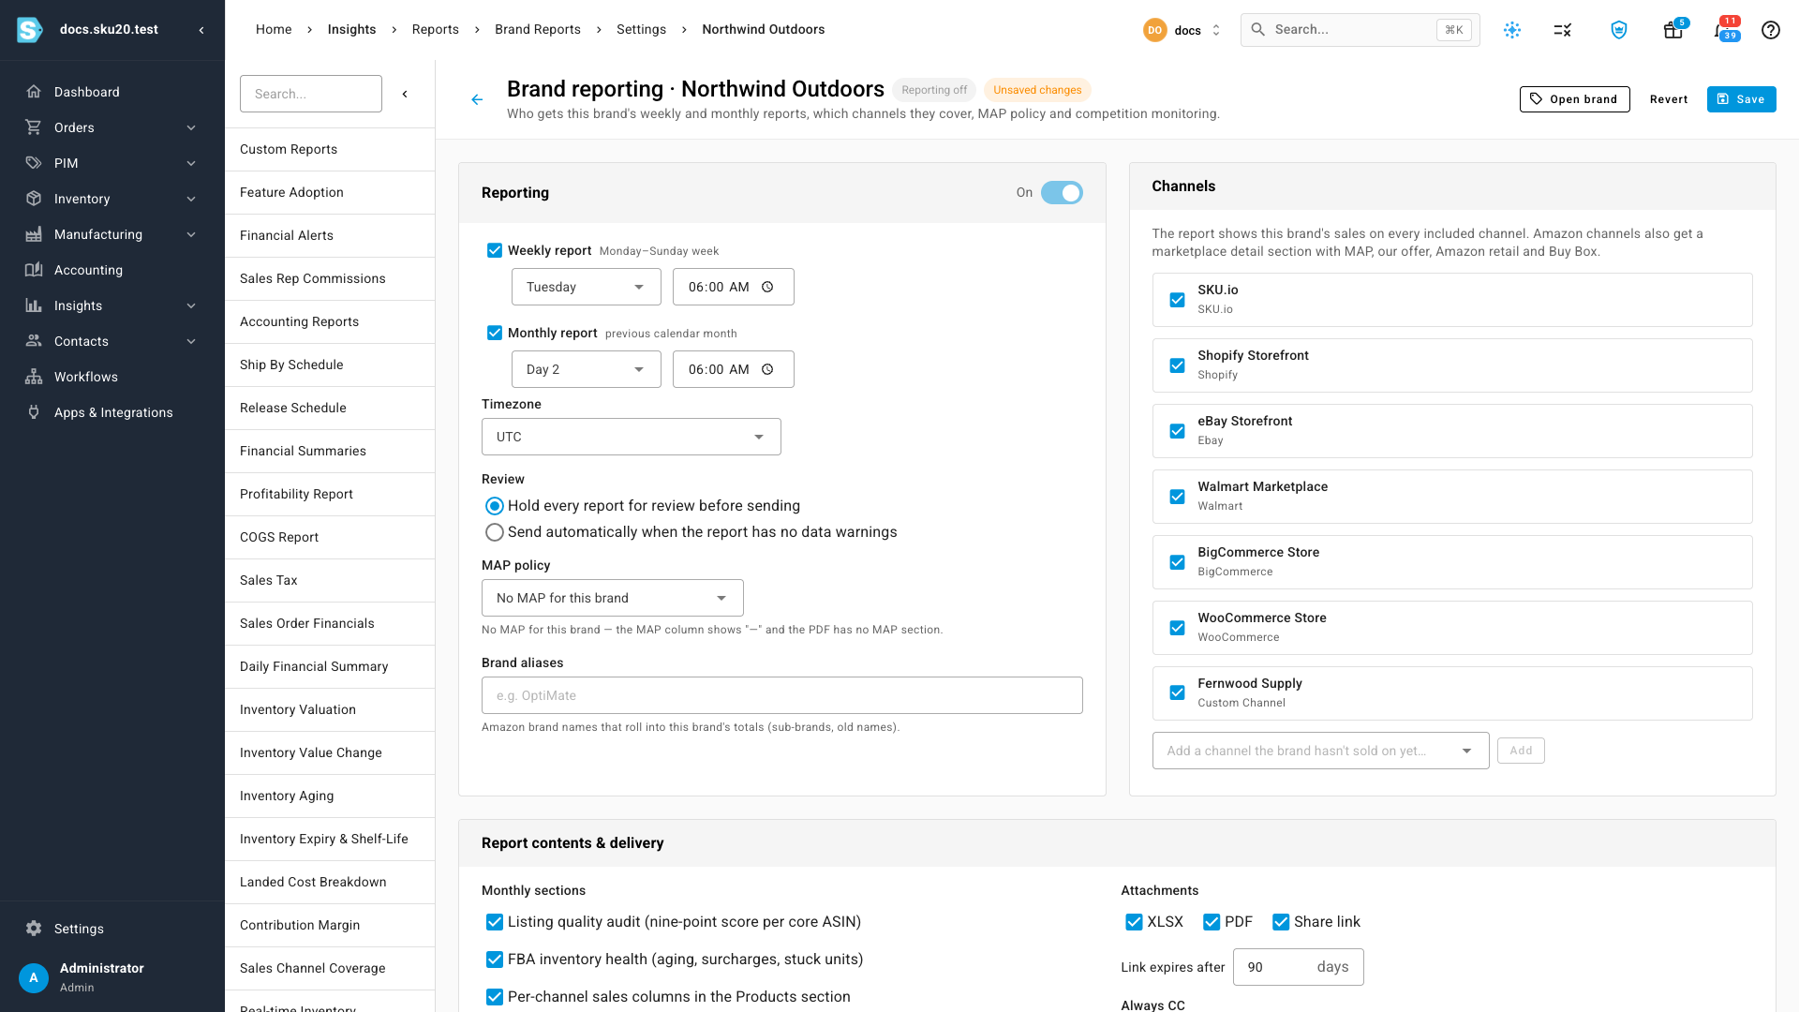Click the shield icon in top bar
The image size is (1799, 1012).
(1618, 30)
